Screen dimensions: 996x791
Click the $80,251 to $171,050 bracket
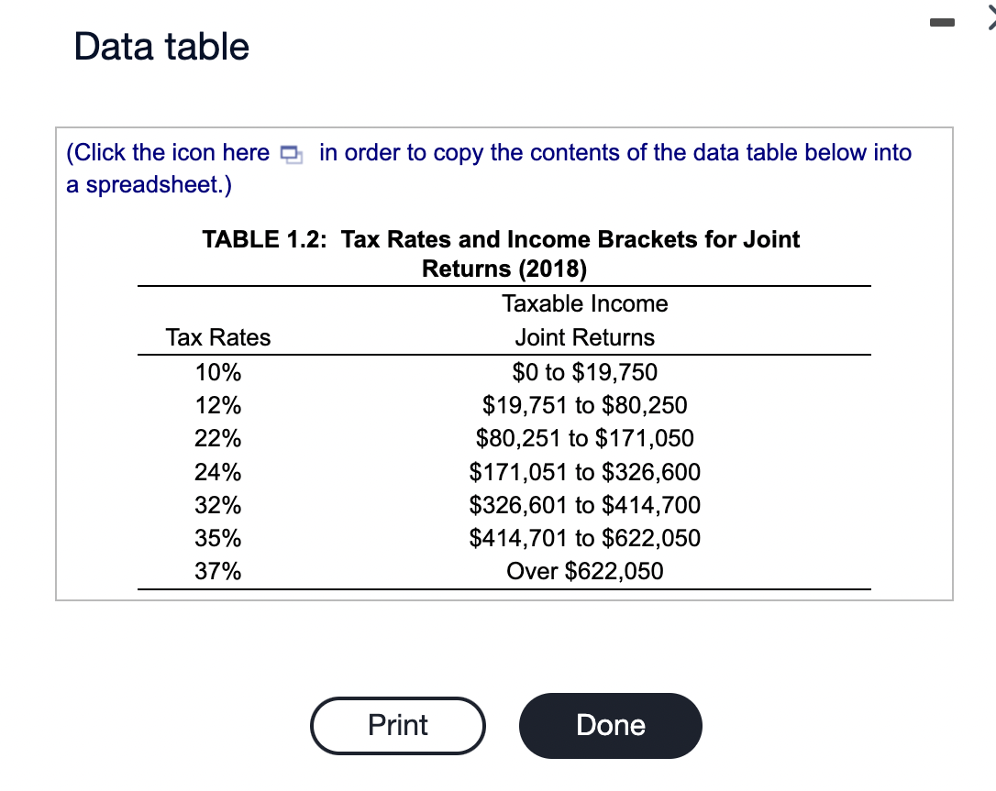[585, 439]
